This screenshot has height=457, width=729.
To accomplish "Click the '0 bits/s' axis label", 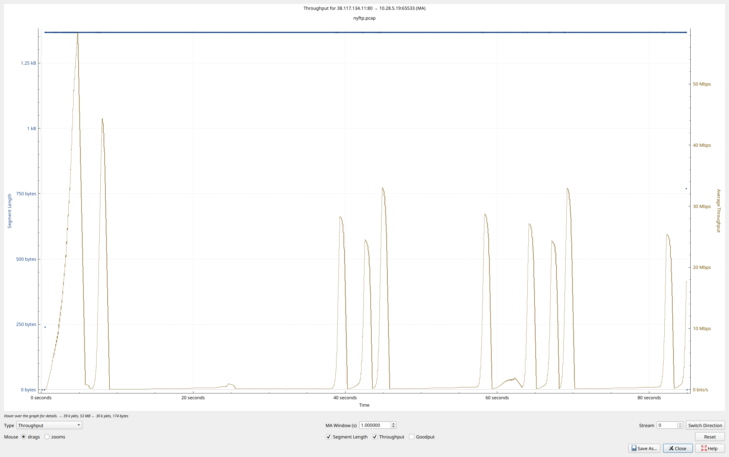I will click(x=700, y=390).
